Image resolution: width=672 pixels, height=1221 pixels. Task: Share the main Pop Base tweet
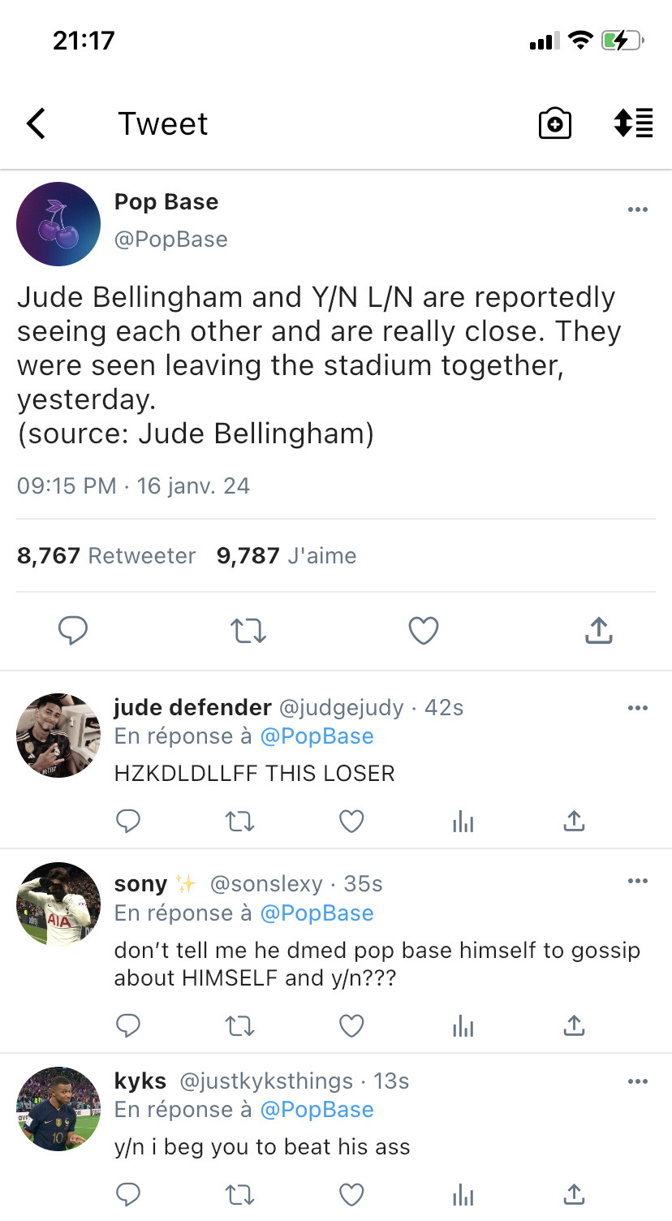tap(598, 631)
